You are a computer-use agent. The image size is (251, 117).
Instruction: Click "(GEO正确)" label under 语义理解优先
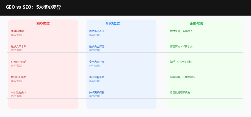[x=95, y=81]
